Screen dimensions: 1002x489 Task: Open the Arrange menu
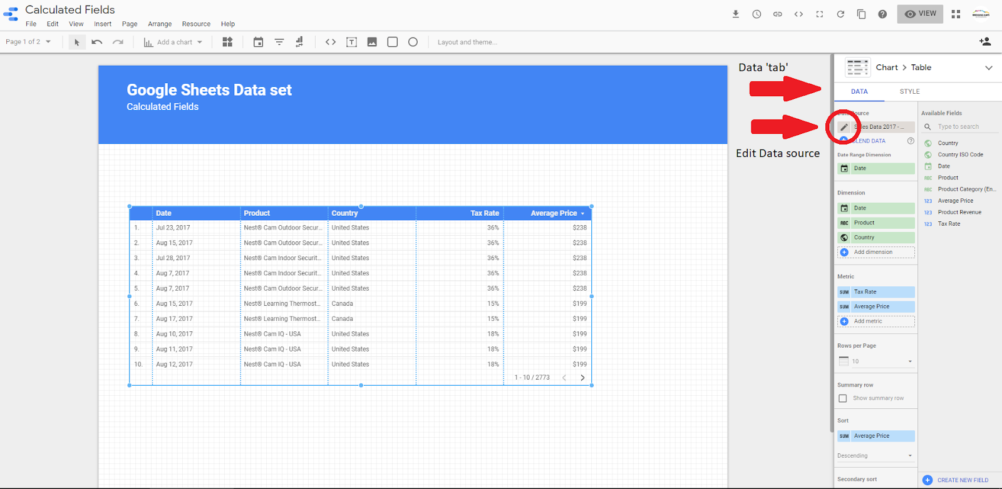[160, 24]
